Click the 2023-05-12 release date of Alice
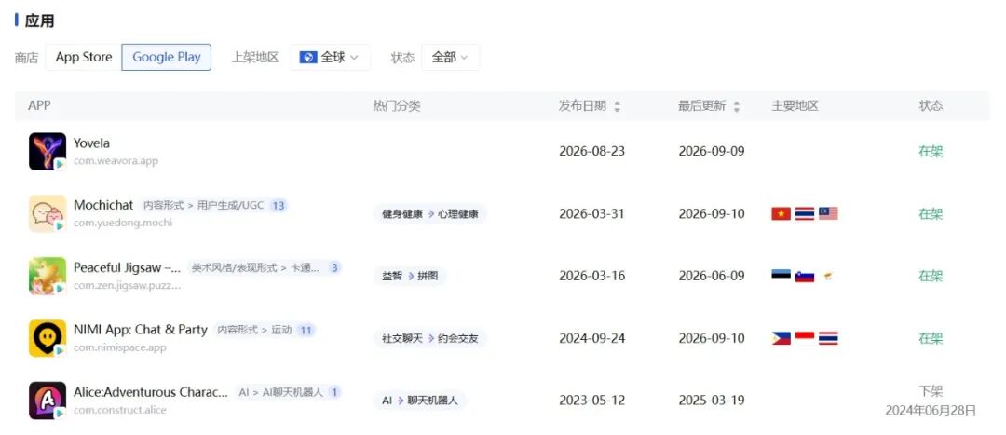Screen dimensions: 1006x435 [591, 401]
